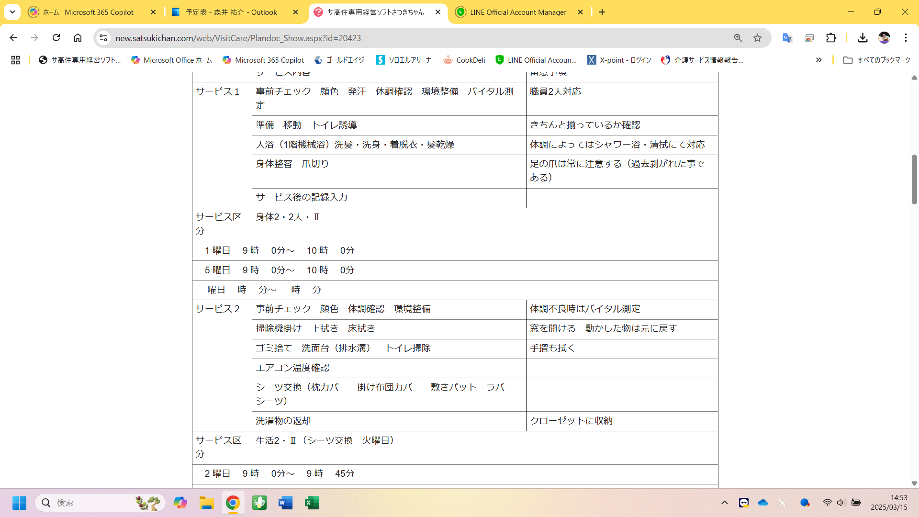
Task: Click the browser reload icon
Action: pyautogui.click(x=56, y=38)
